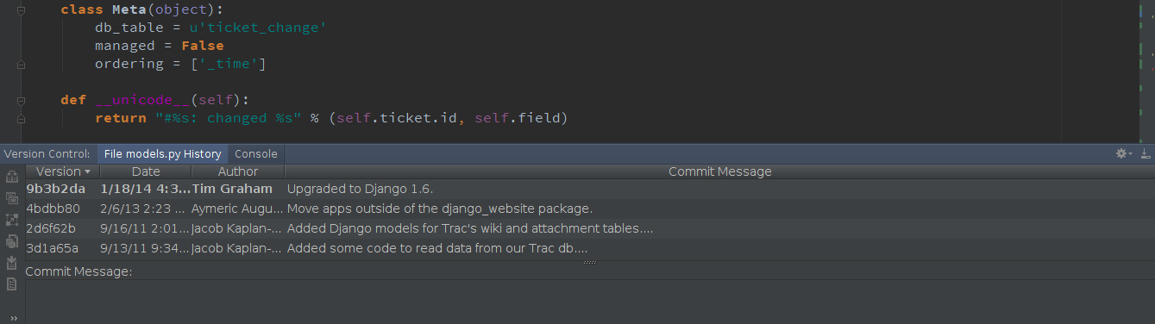Click the document icon below Commit Message label
The height and width of the screenshot is (324, 1155).
click(x=12, y=283)
